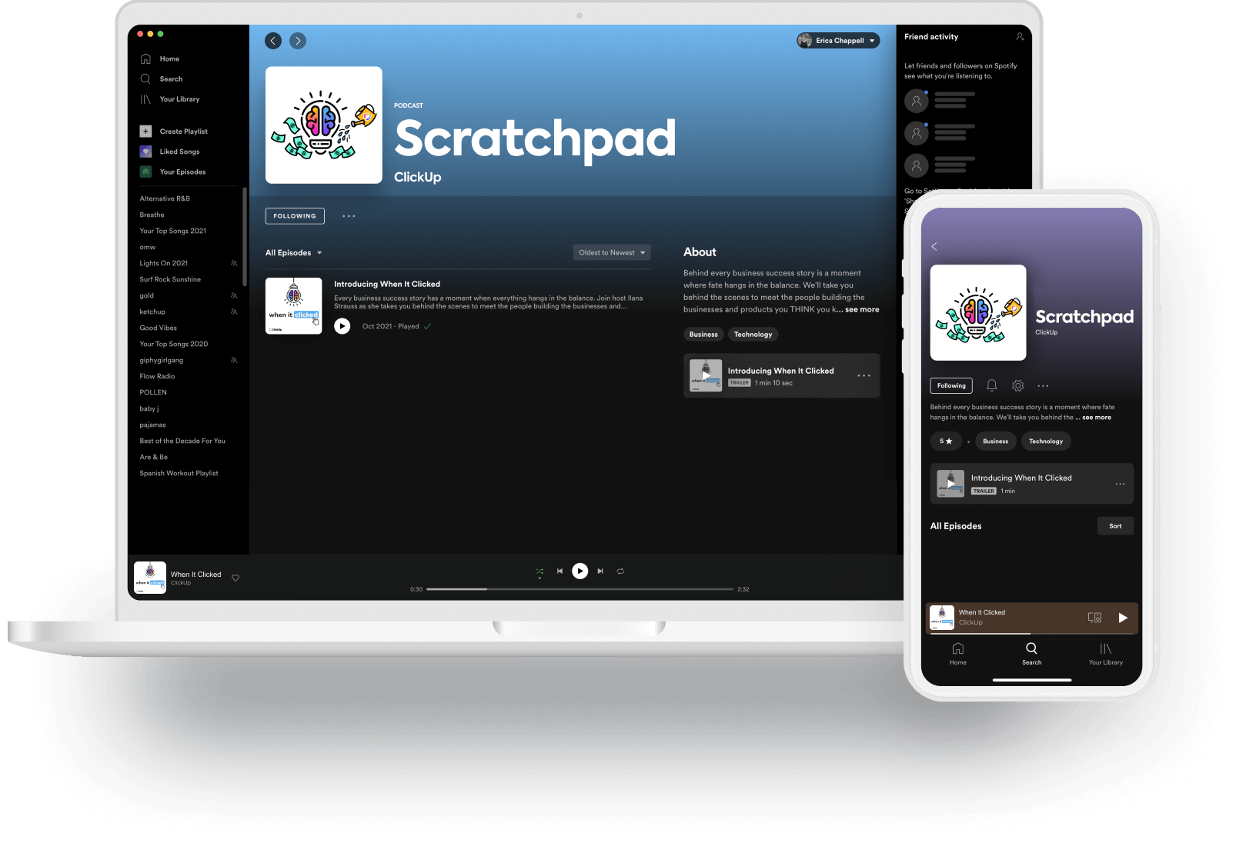Screen dimensions: 1246x843
Task: Open the Alternative R&B playlist
Action: point(165,198)
